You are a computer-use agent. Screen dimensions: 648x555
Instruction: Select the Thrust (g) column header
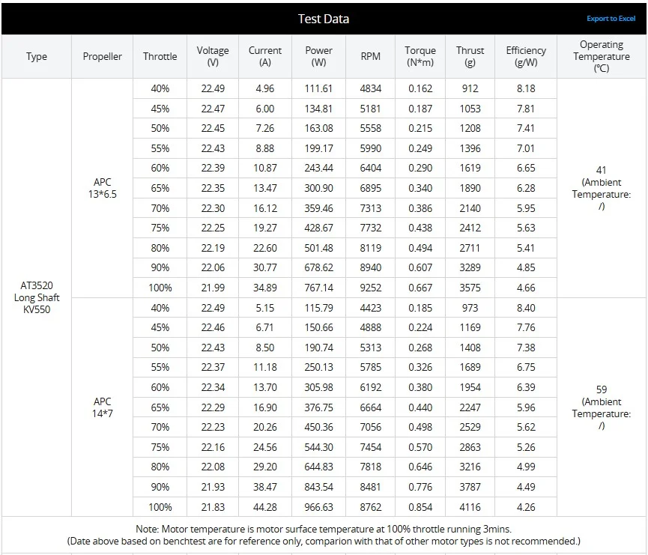470,57
